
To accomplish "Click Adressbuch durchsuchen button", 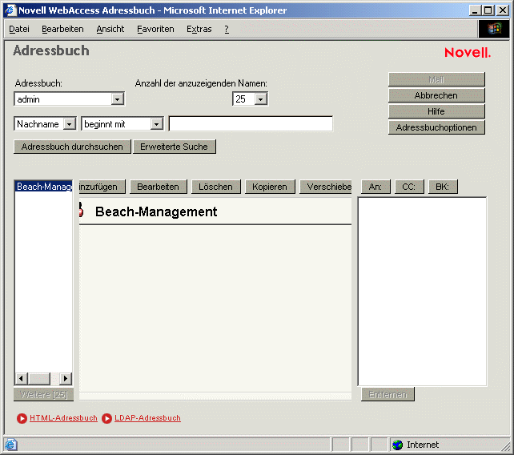I will 72,147.
